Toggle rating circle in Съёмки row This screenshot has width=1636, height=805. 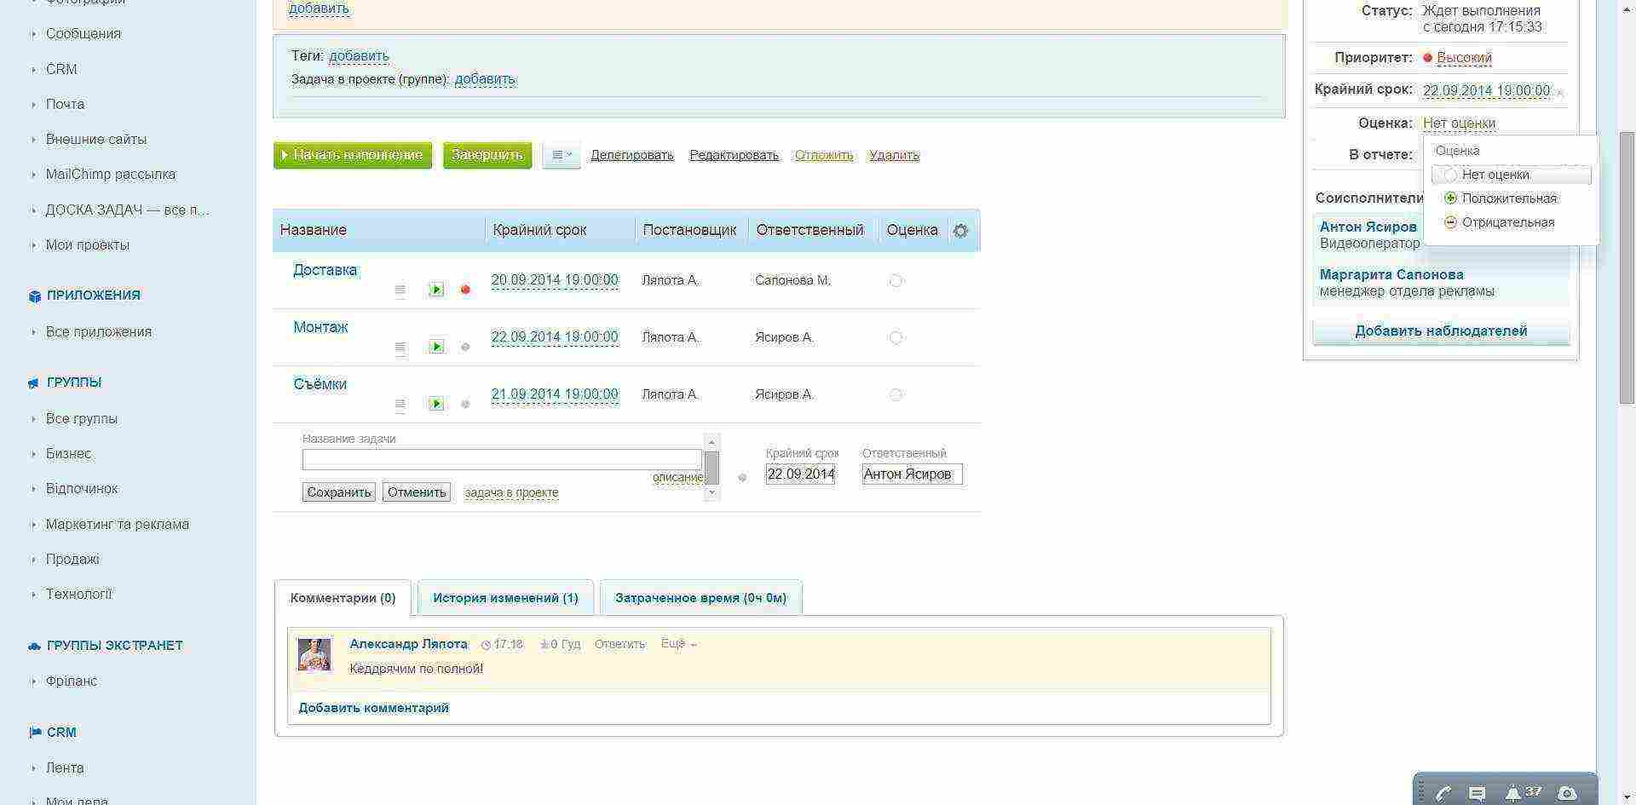point(896,394)
